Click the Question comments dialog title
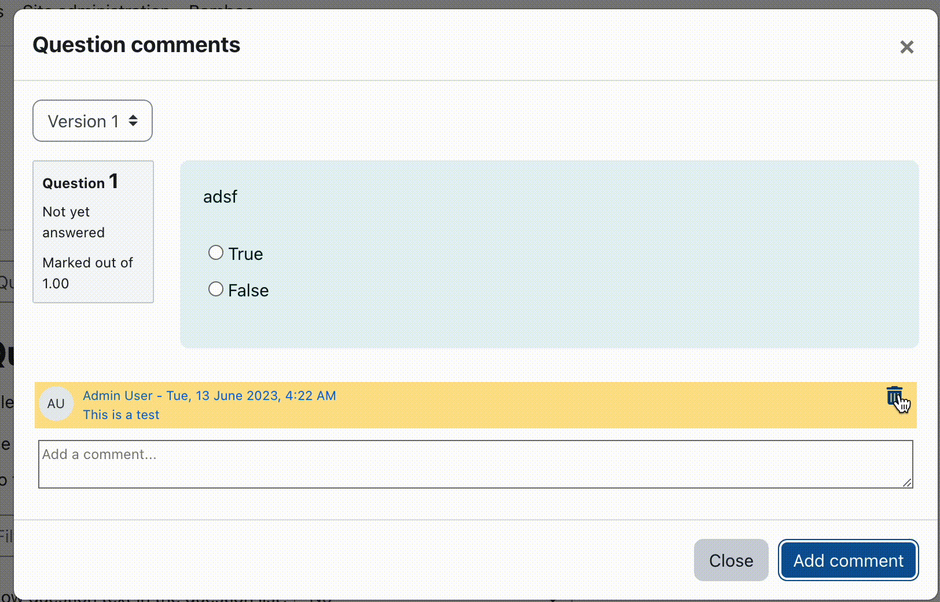The height and width of the screenshot is (602, 940). (136, 45)
